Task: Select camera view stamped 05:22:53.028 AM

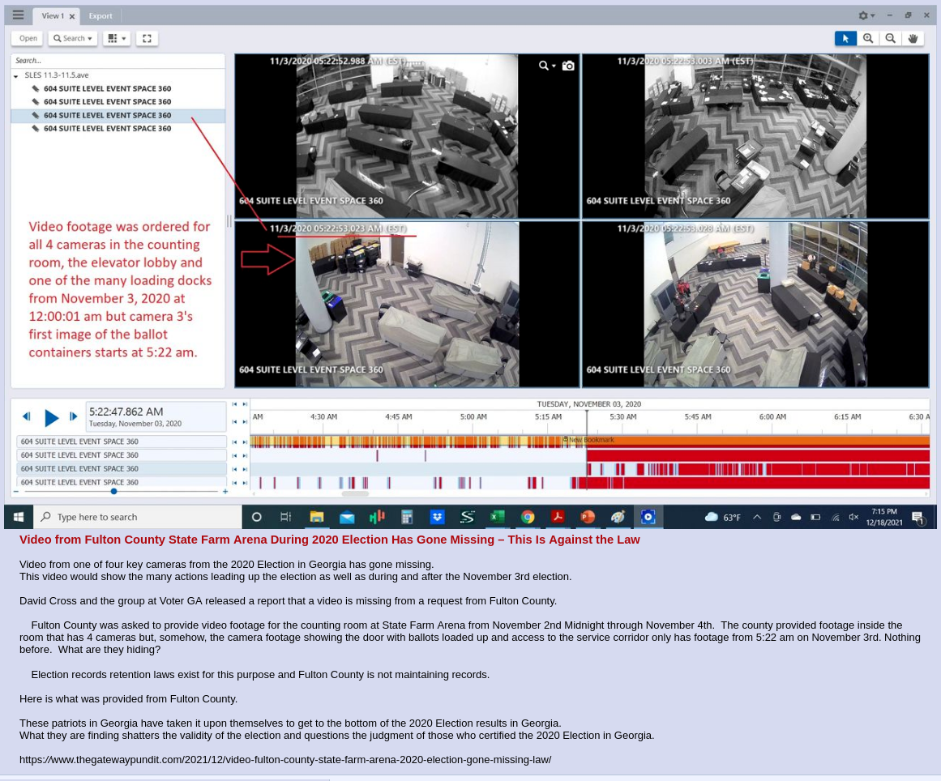Action: [x=755, y=305]
